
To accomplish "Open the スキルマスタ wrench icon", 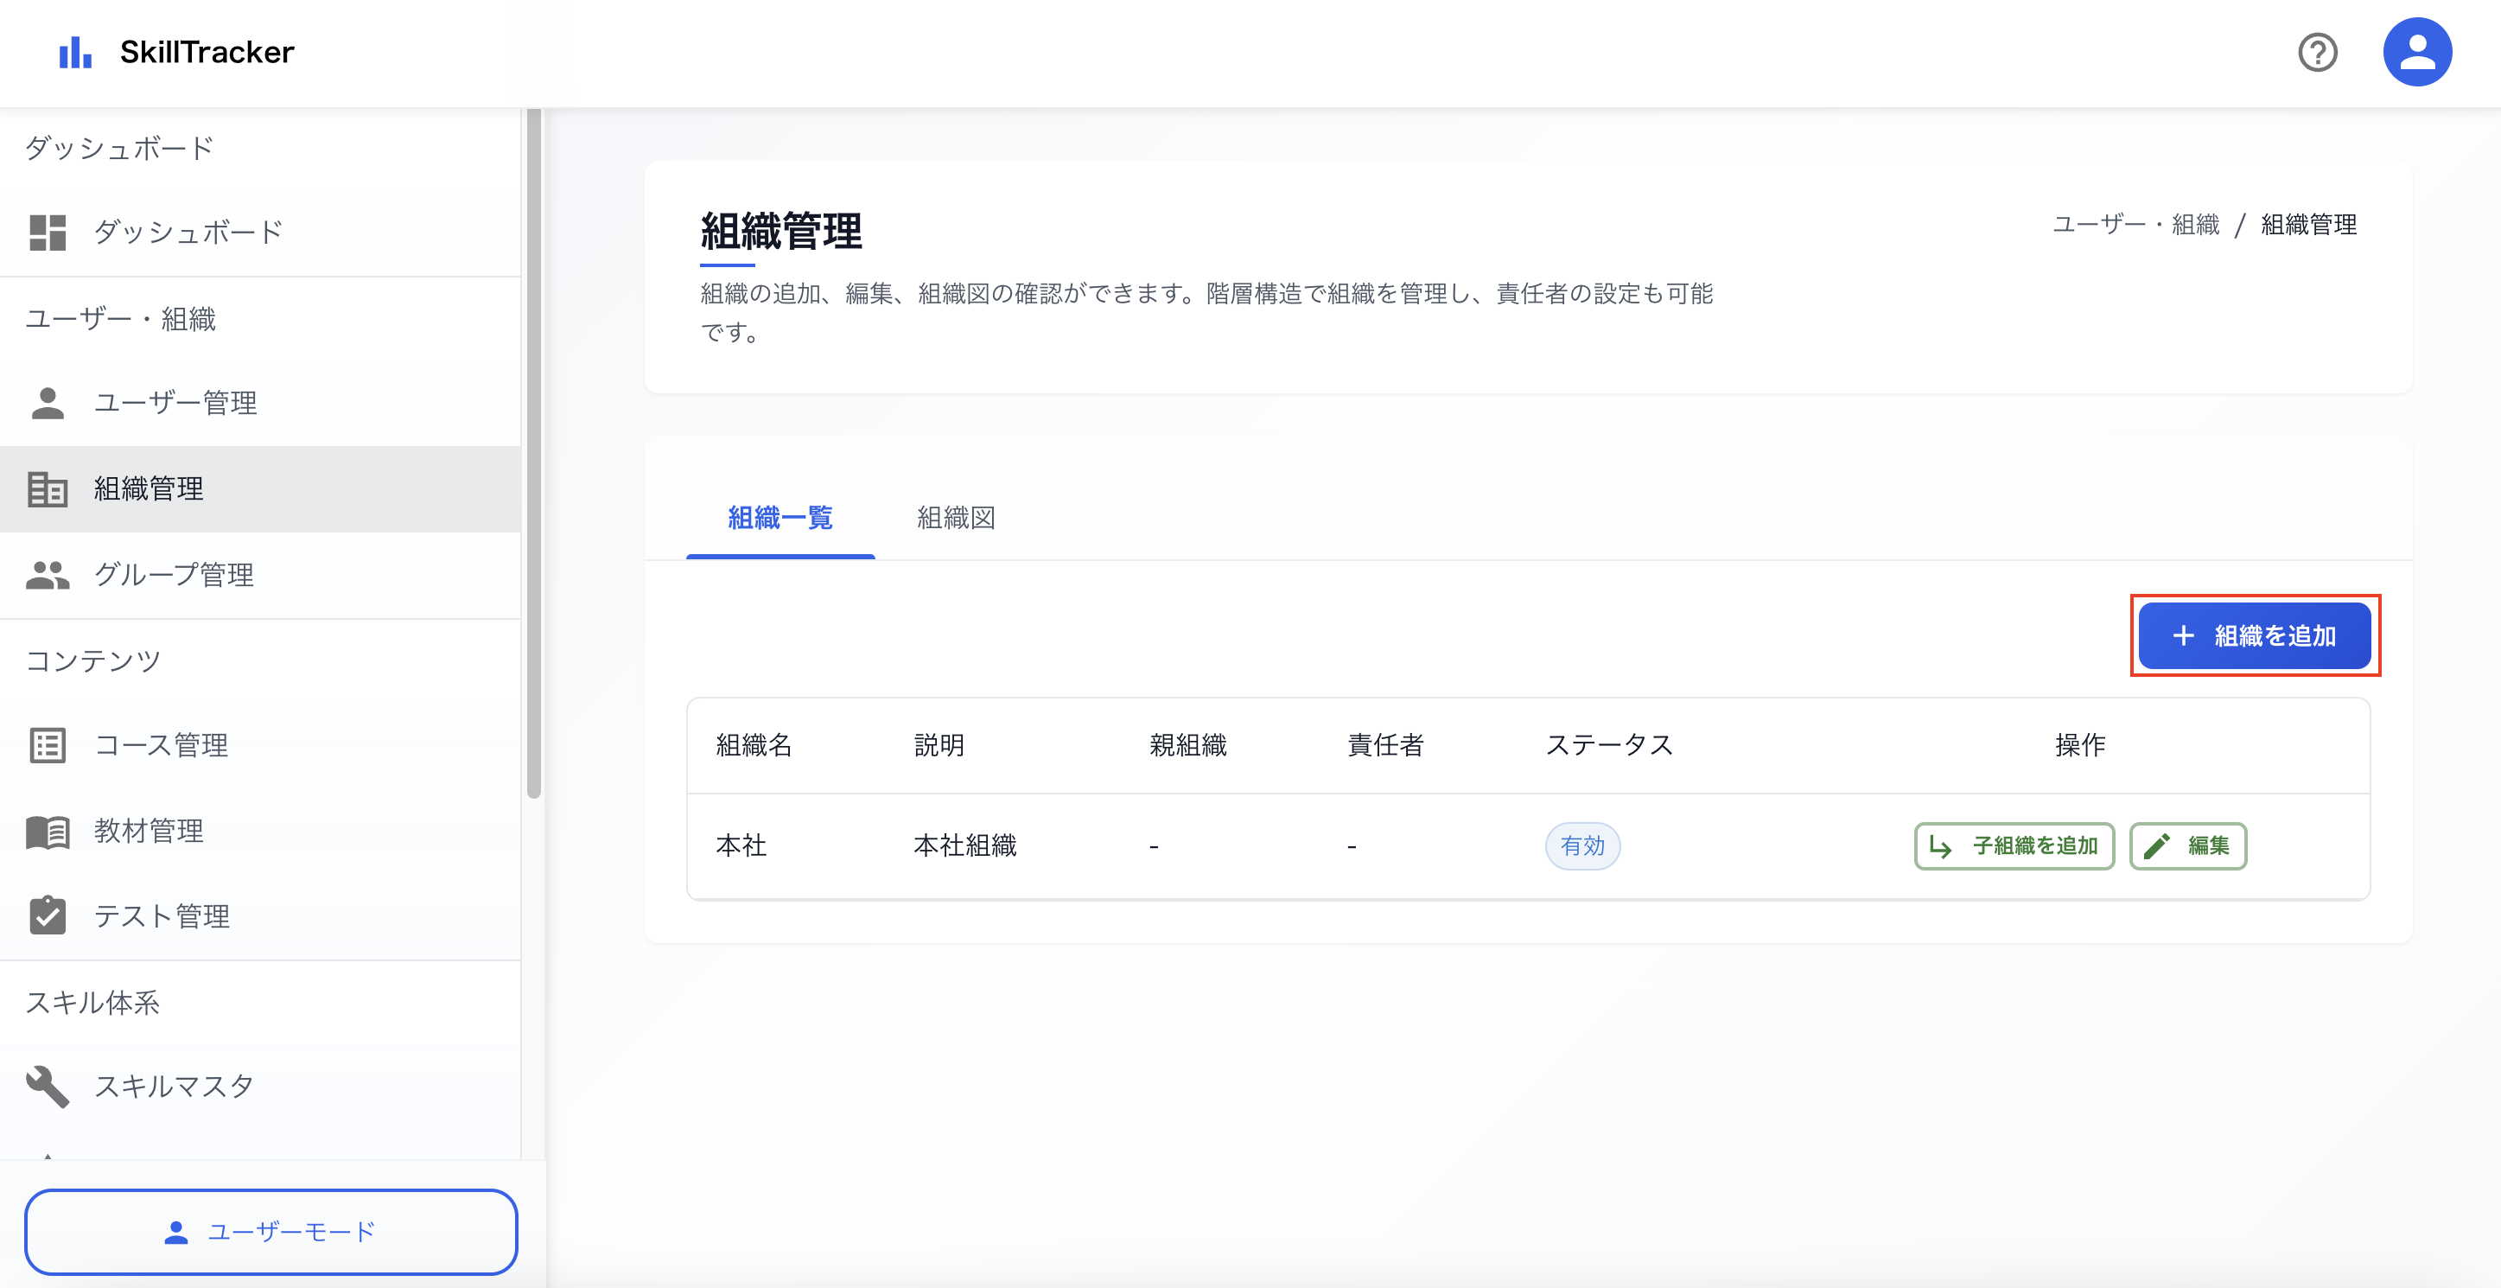I will (46, 1085).
